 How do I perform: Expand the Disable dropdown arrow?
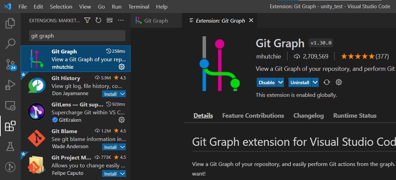280,82
